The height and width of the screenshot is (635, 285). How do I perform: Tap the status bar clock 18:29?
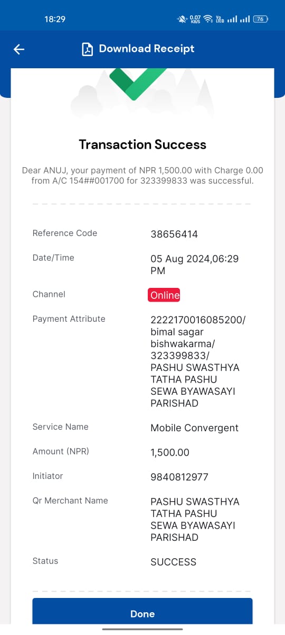tap(55, 19)
